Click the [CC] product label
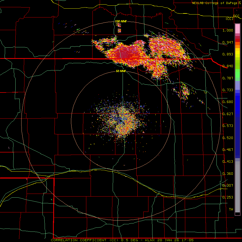The height and width of the screenshot is (242, 242). click(230, 19)
